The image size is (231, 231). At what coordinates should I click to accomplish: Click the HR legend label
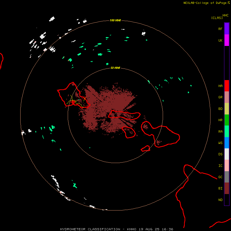click(x=220, y=120)
